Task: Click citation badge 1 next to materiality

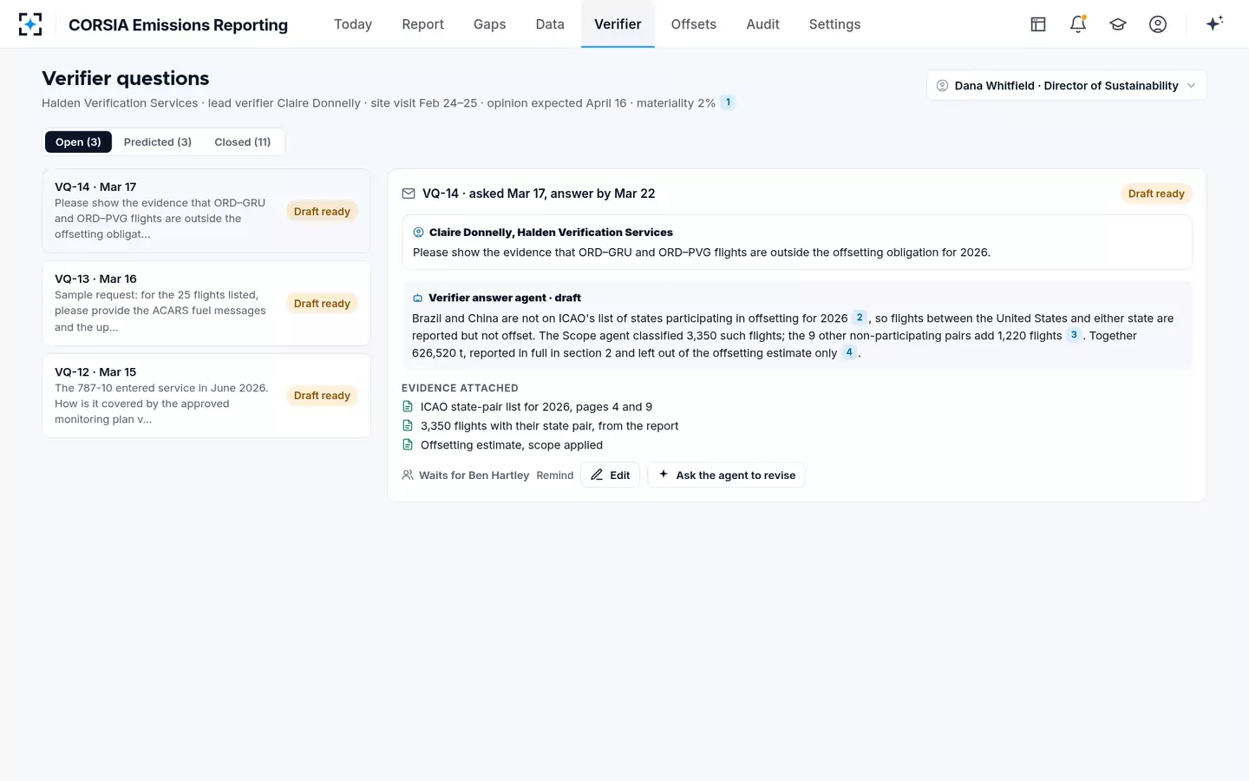Action: 728,102
